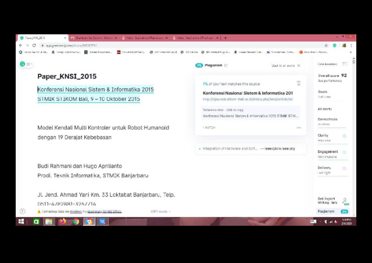Switch to the third Inbox tab
The width and height of the screenshot is (372, 263).
tap(144, 38)
